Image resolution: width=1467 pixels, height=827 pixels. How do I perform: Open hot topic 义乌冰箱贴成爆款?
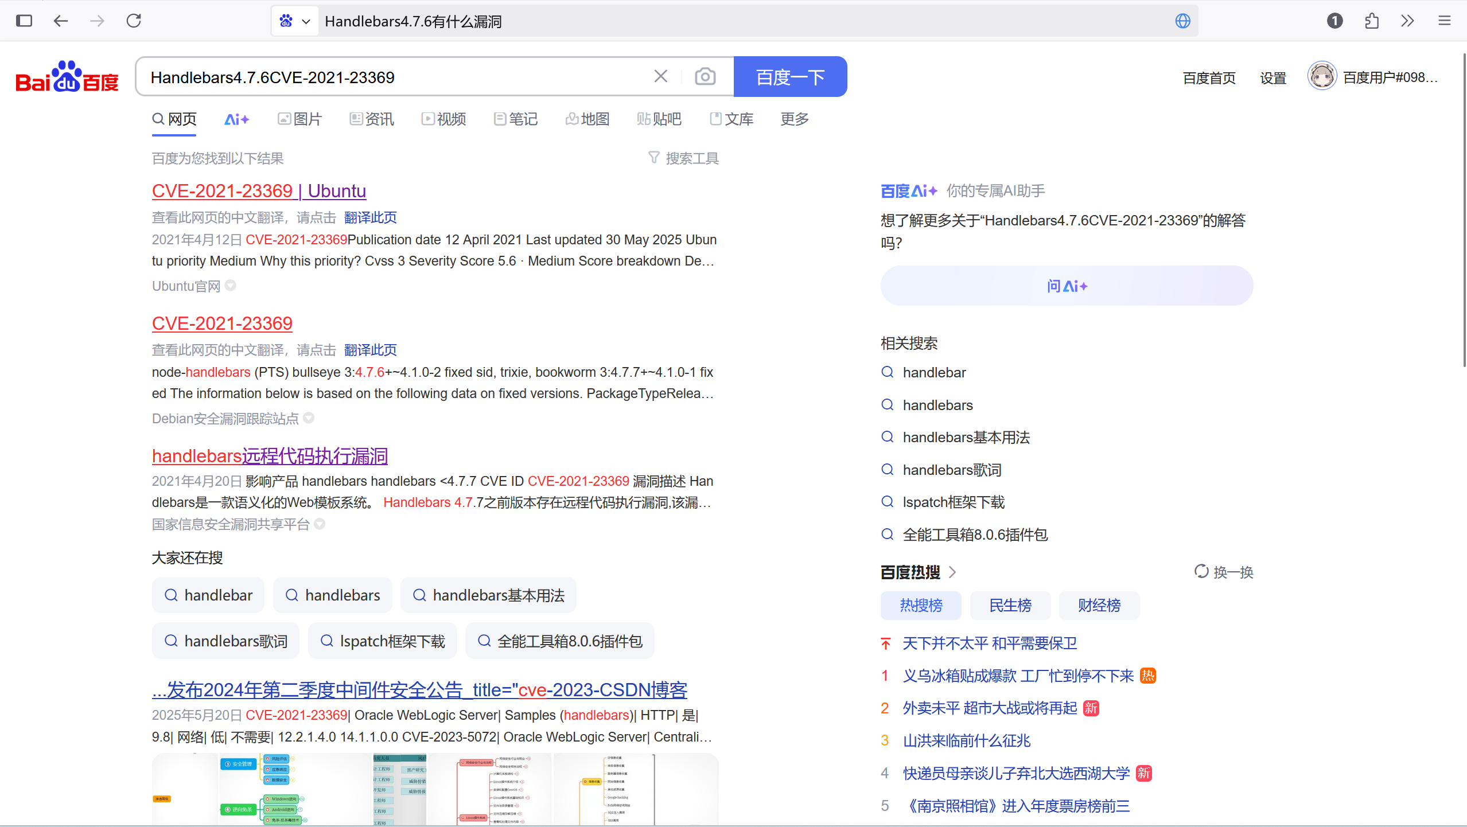click(1018, 676)
